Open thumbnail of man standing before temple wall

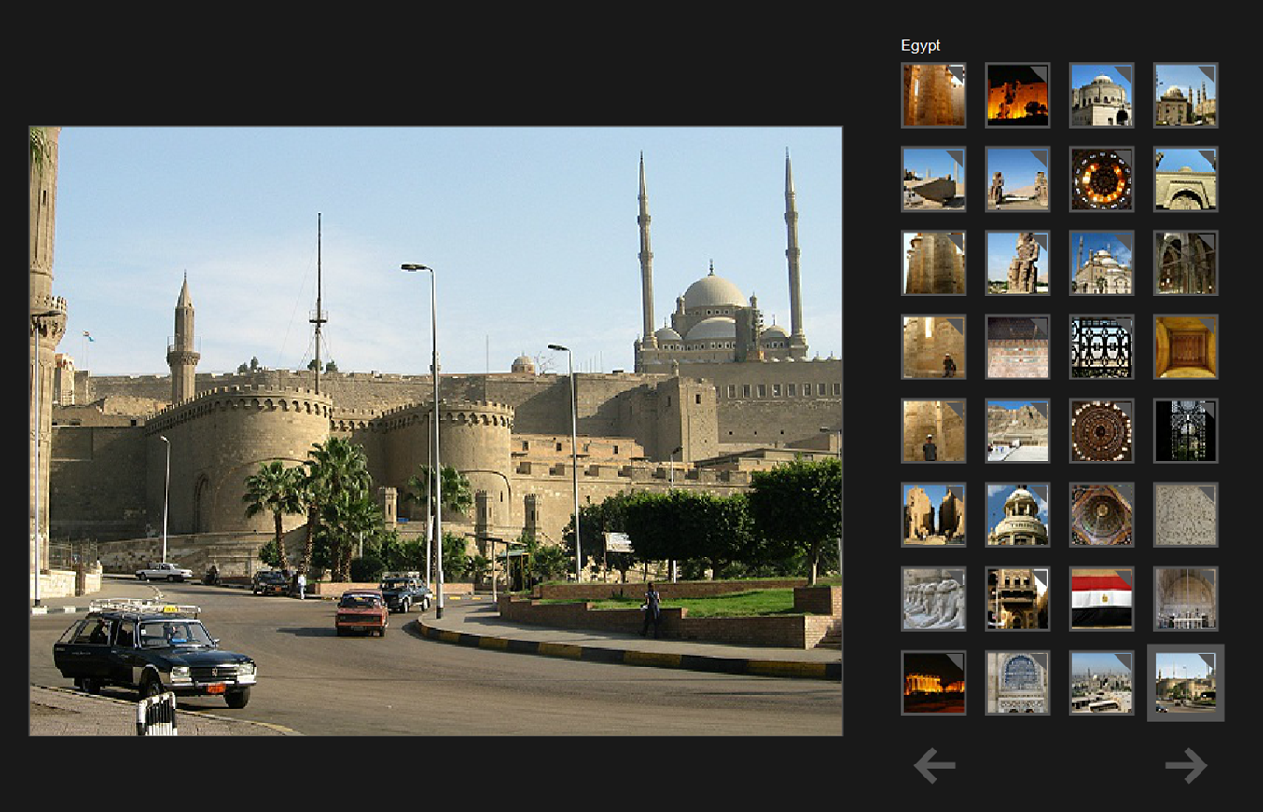point(934,431)
